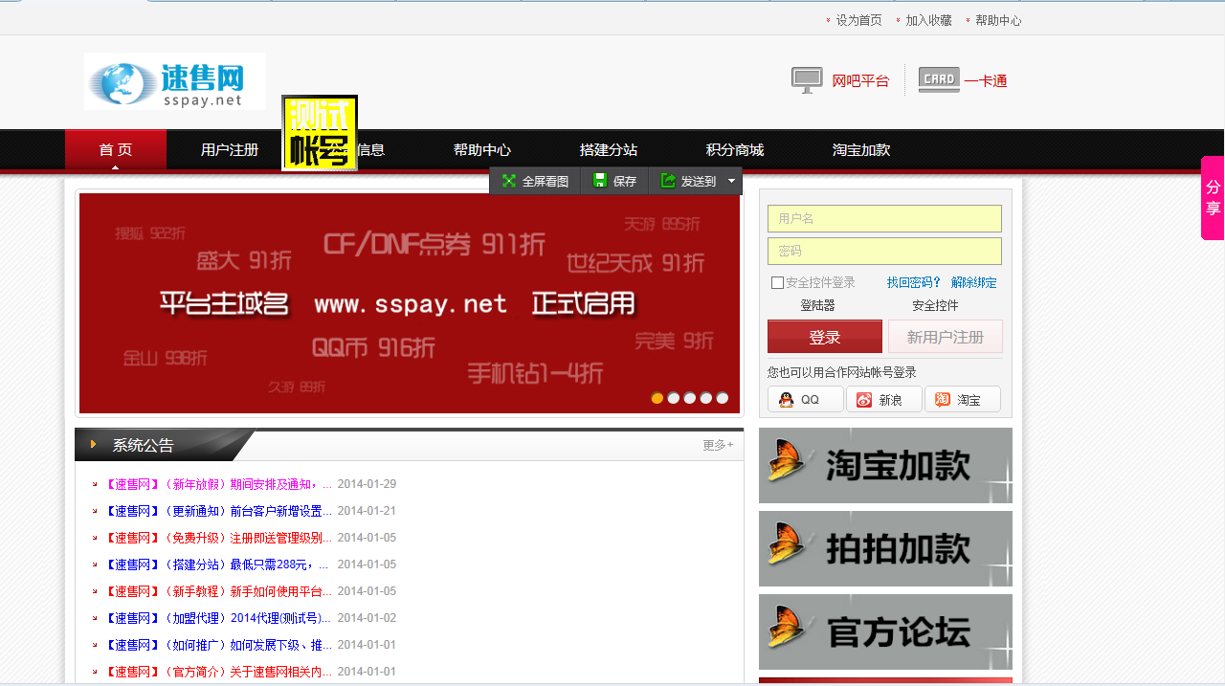The width and height of the screenshot is (1225, 686).
Task: Expand the 发送到 dropdown arrow
Action: 730,181
